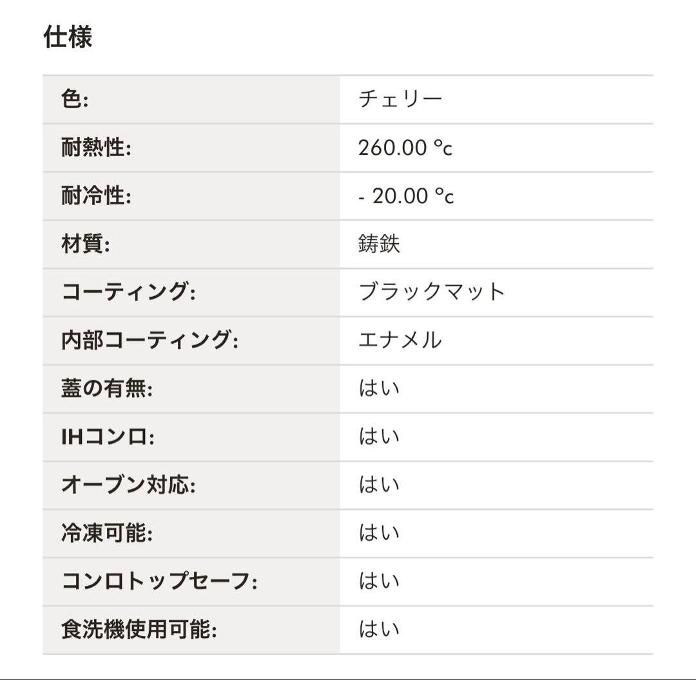Viewport: 696px width, 680px height.
Task: Click the 食洗機使用可能 row label
Action: coord(139,630)
